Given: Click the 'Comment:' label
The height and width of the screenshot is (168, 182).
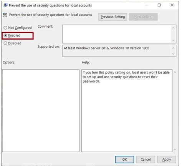Looking at the screenshot, I should pos(45,27).
